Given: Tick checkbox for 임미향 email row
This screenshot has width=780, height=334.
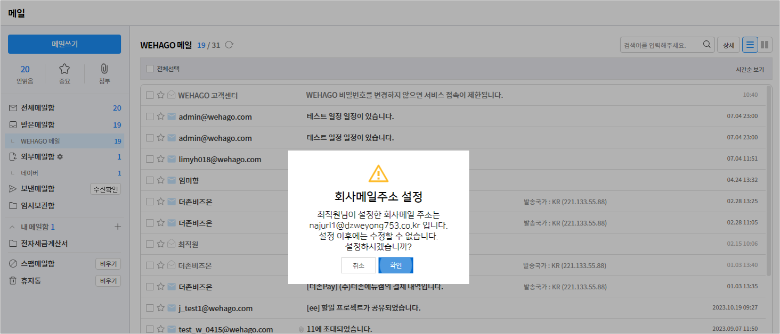Looking at the screenshot, I should [150, 180].
